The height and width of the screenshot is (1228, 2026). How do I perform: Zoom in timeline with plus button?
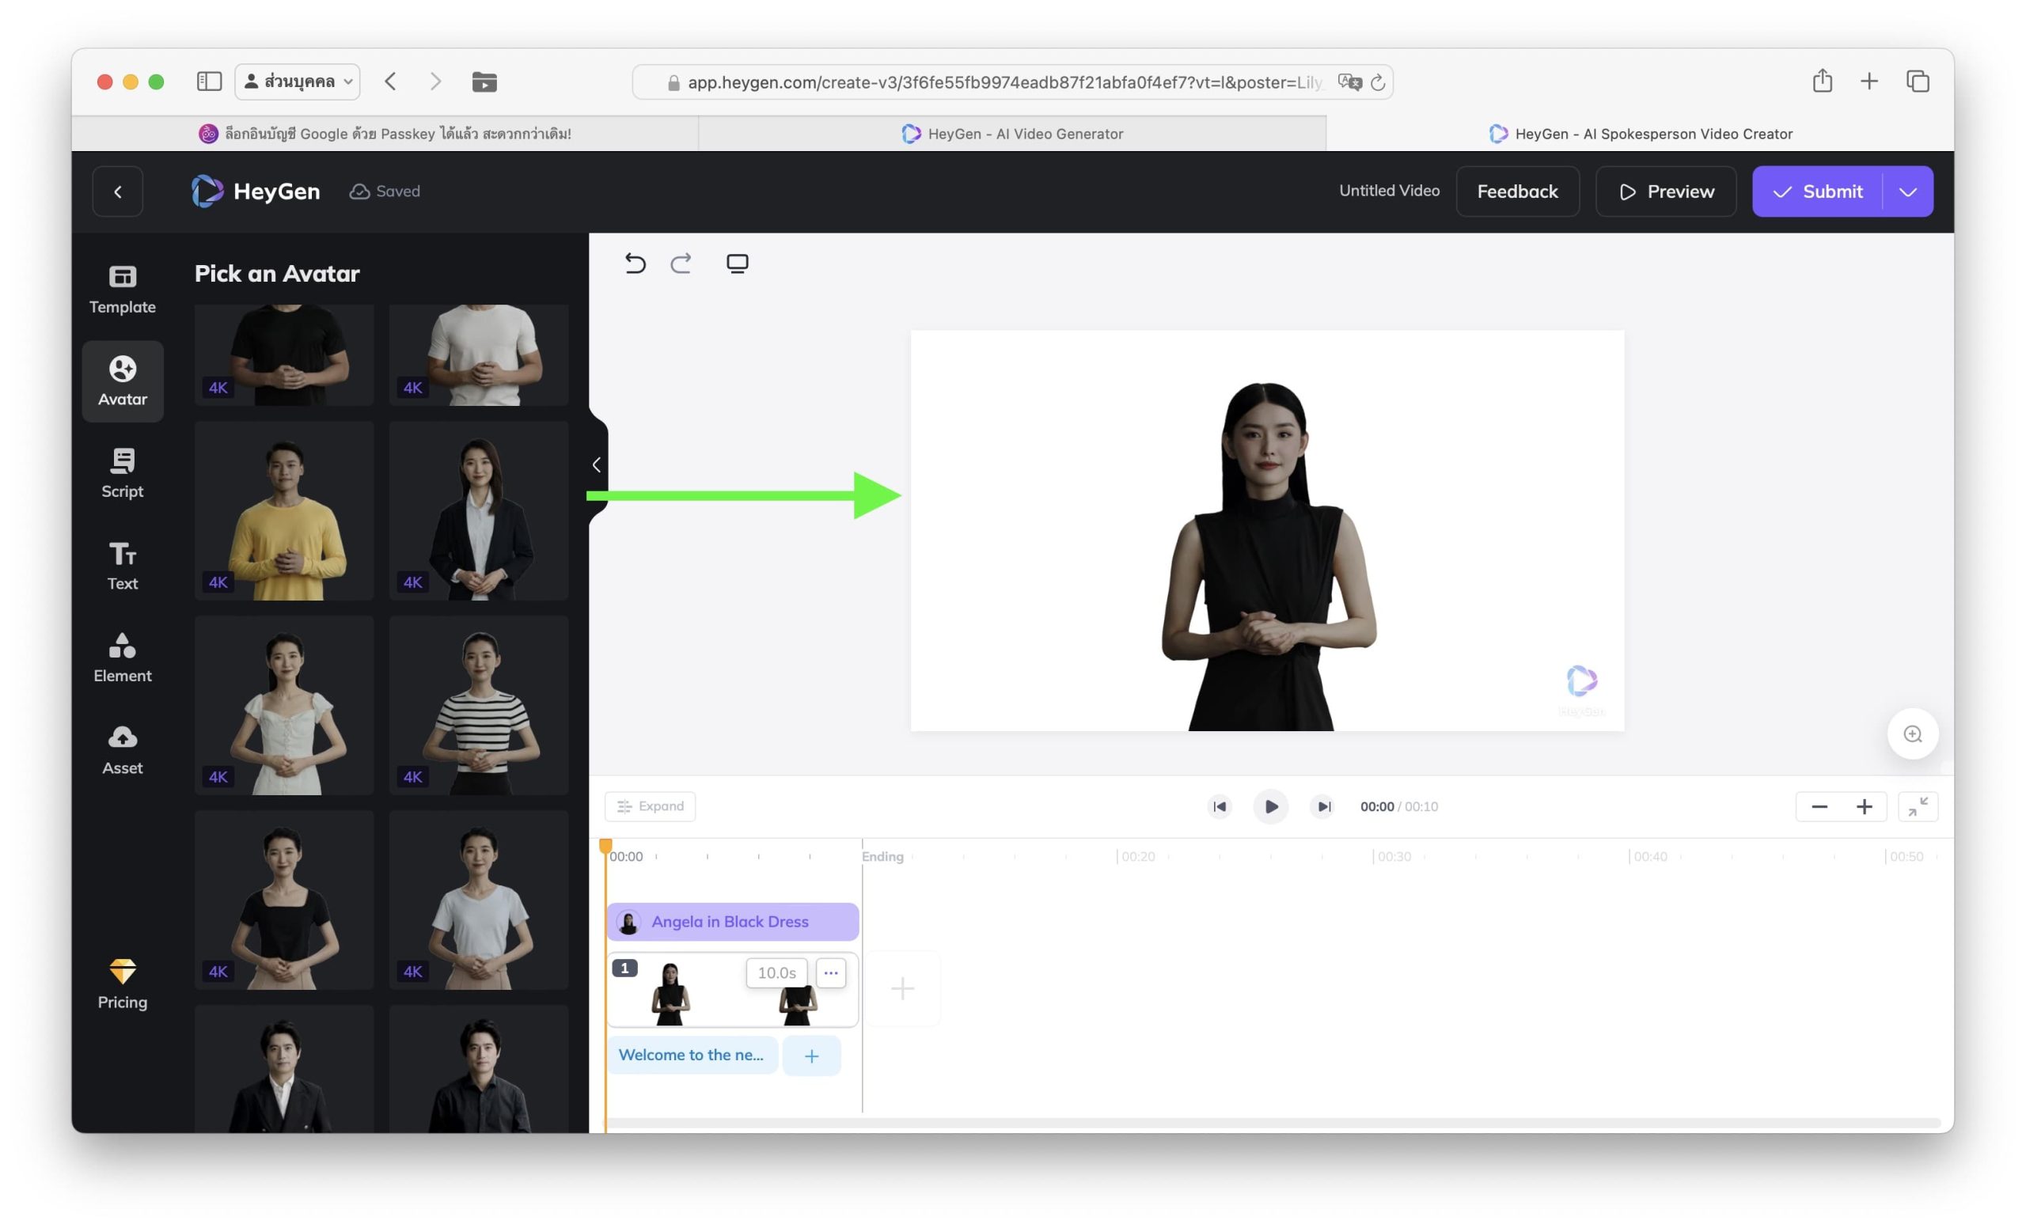(1863, 805)
